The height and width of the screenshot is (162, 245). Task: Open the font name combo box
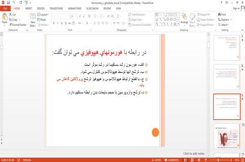(61, 16)
